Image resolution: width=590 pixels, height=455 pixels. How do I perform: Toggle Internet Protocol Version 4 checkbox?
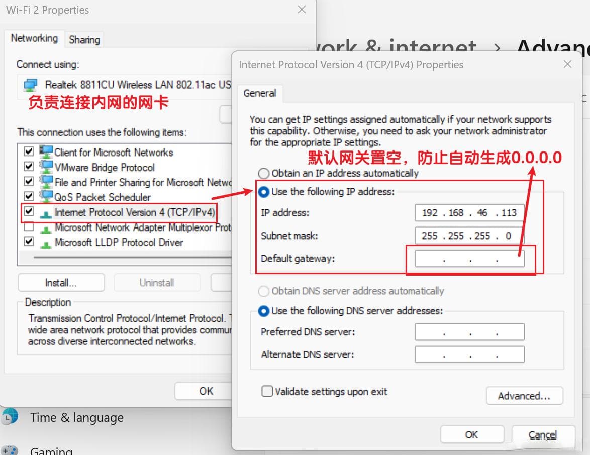[x=29, y=211]
